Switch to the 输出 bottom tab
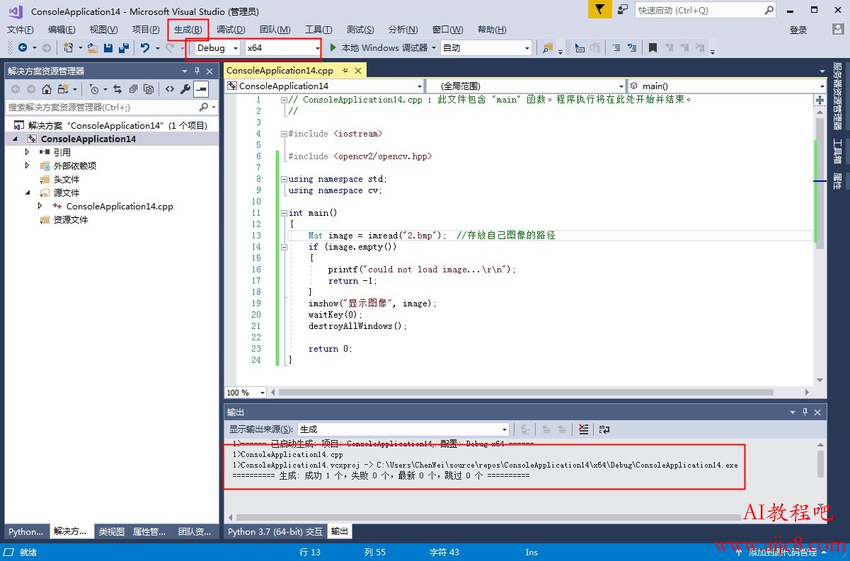The width and height of the screenshot is (850, 561). click(x=340, y=531)
